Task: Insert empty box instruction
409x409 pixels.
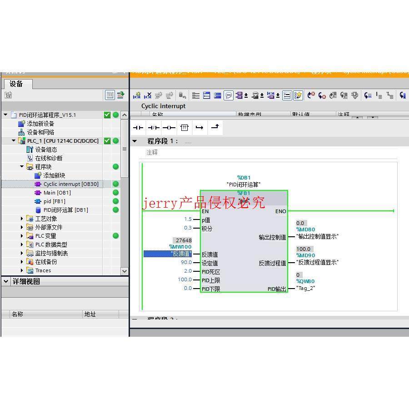Action: tap(185, 128)
